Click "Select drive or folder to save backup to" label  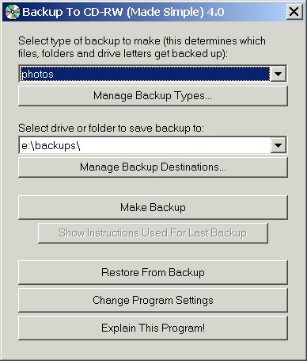tap(111, 129)
